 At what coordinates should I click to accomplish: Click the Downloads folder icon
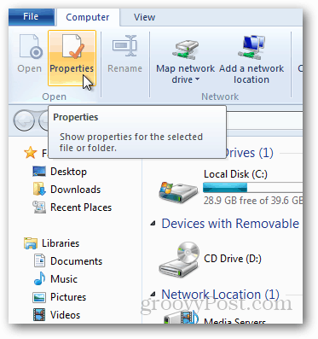[39, 190]
